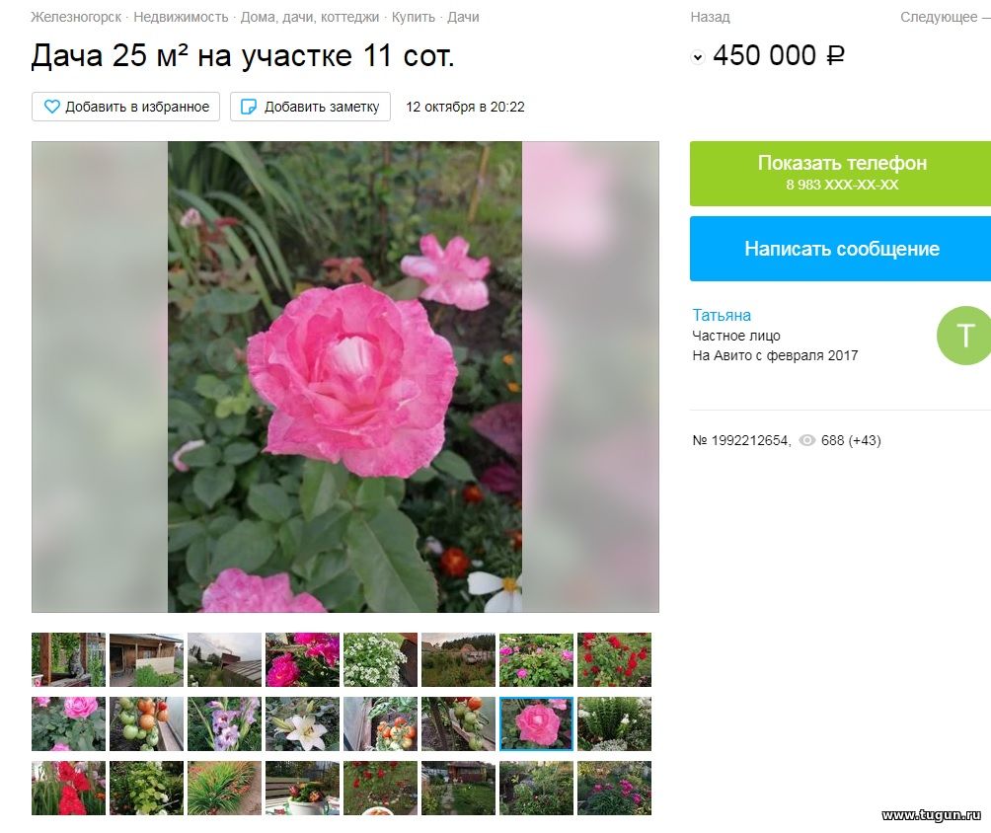Click the eye views icon near 688
Viewport: 991px width, 833px height.
807,440
